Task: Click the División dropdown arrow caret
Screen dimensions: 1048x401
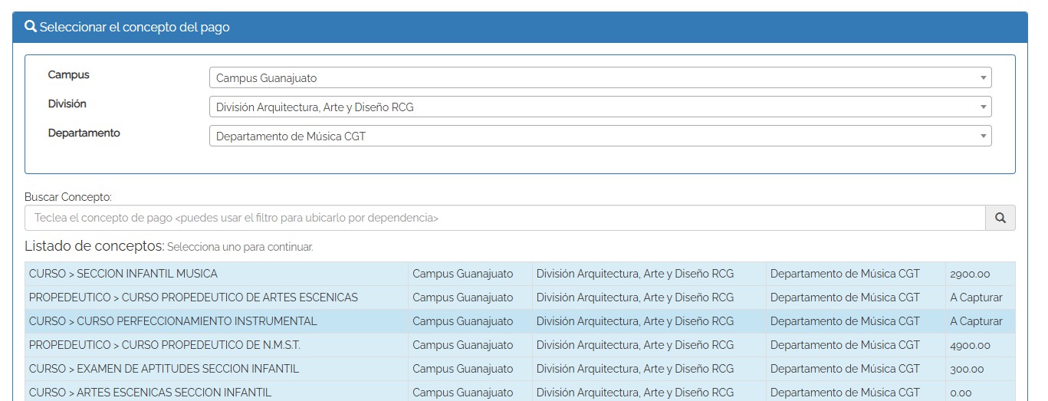Action: click(983, 107)
